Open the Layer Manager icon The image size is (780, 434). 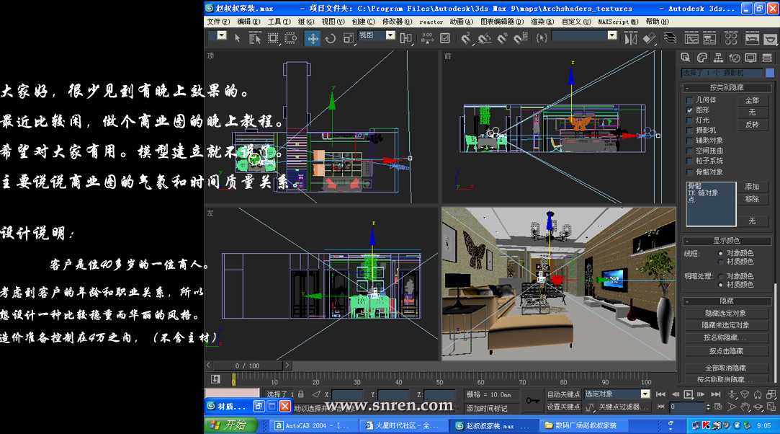tap(670, 38)
